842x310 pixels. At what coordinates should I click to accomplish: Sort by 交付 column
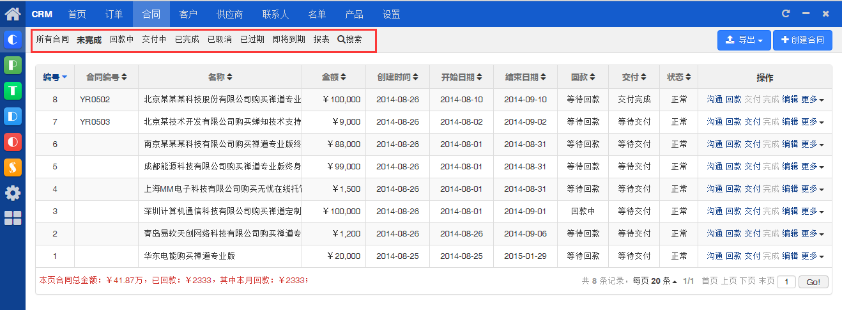(634, 77)
